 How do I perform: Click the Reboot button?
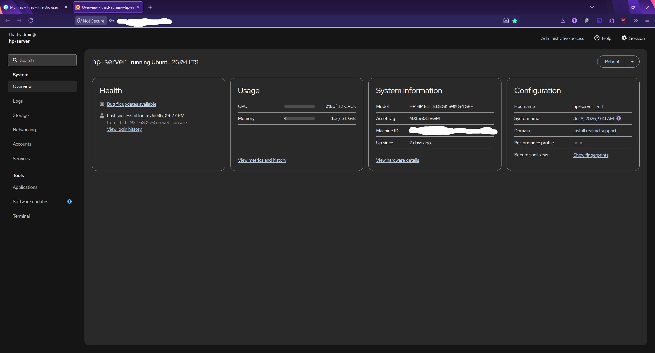pos(611,62)
